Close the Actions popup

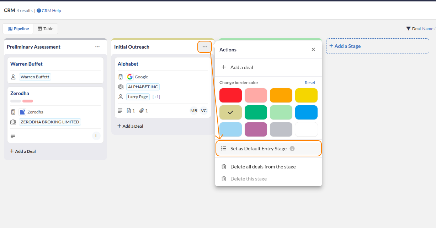[x=313, y=50]
